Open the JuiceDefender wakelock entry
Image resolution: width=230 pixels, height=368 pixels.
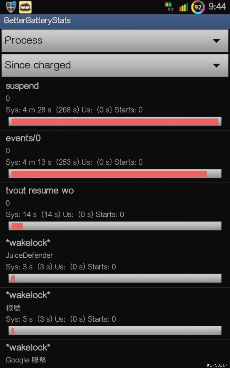coord(115,261)
